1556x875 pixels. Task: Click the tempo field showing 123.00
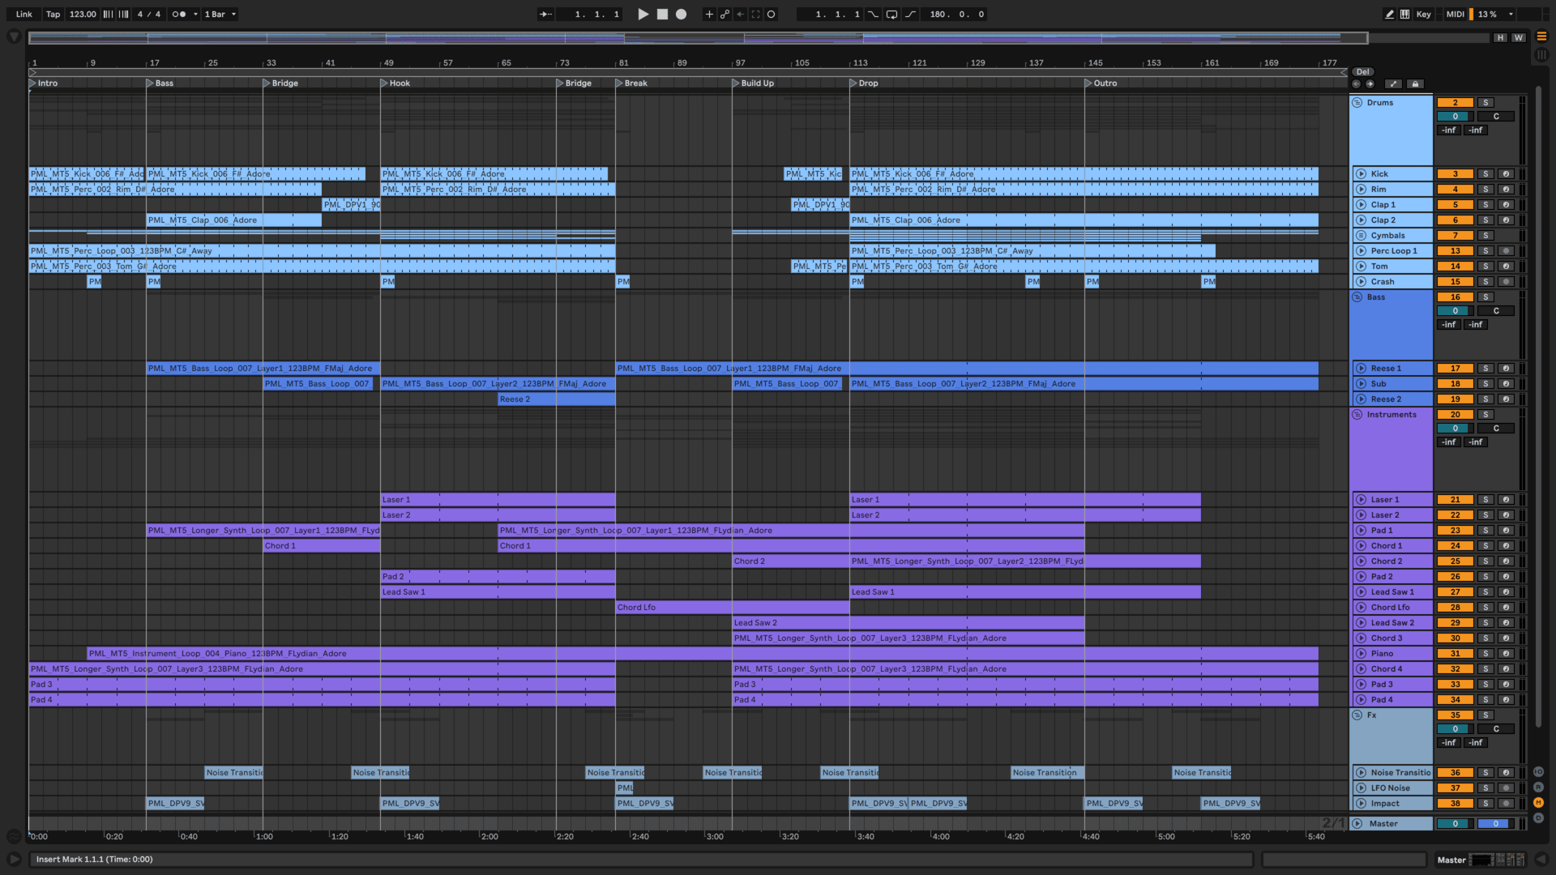pos(82,14)
